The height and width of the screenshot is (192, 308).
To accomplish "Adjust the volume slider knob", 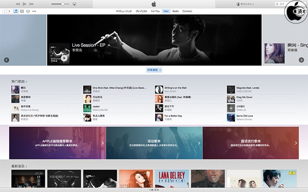I will pyautogui.click(x=63, y=4).
